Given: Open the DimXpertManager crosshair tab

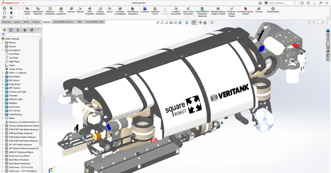Looking at the screenshot, I should (25, 30).
